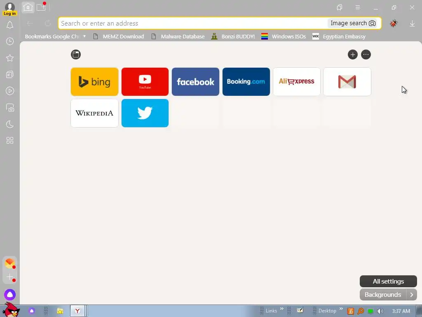The height and width of the screenshot is (317, 422).
Task: Open Backgrounds gallery
Action: click(x=383, y=295)
